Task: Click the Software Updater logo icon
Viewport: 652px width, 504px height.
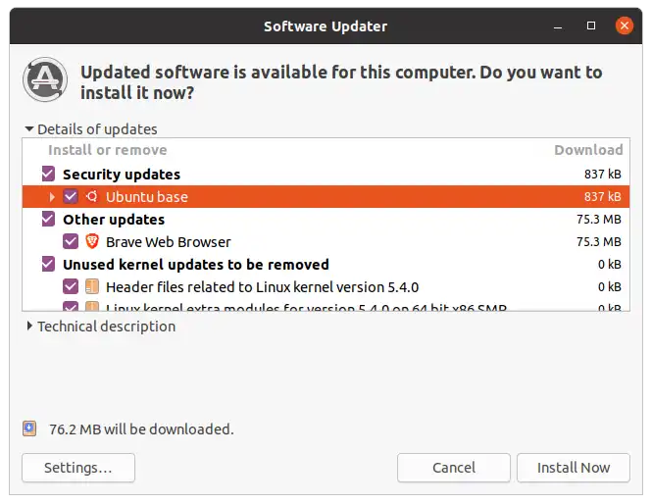Action: pyautogui.click(x=45, y=79)
